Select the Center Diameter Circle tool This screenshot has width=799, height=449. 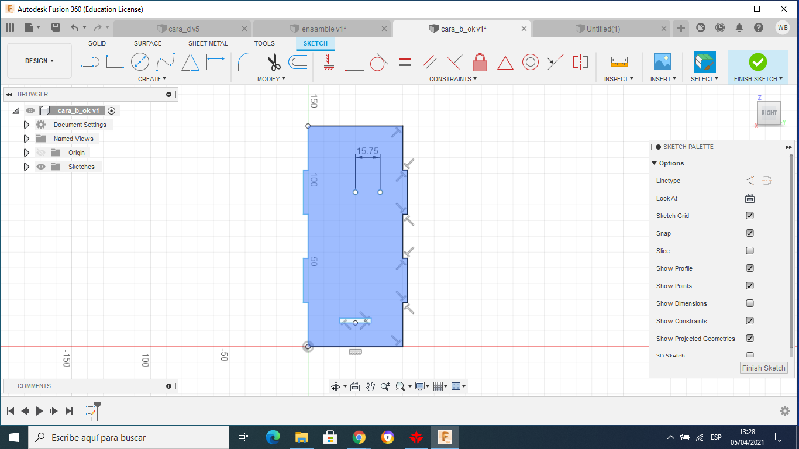coord(140,61)
